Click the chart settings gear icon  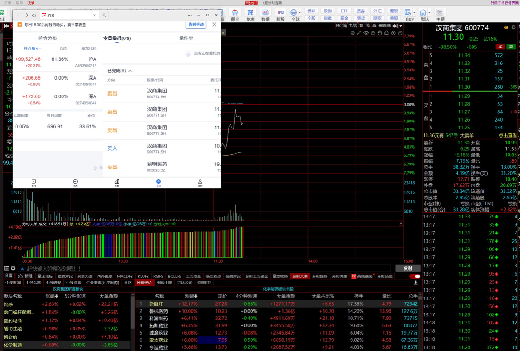(352, 33)
